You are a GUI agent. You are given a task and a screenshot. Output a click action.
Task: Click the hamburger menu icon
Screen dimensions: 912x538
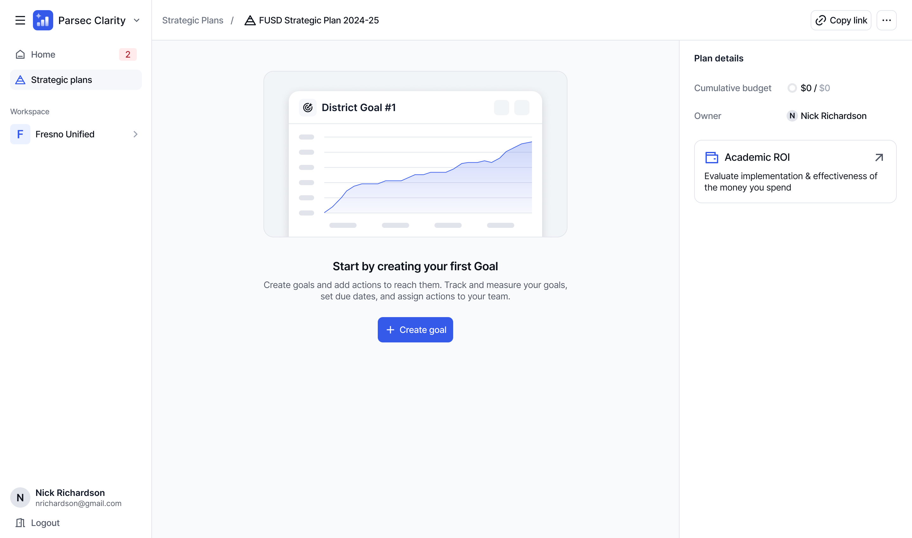20,20
